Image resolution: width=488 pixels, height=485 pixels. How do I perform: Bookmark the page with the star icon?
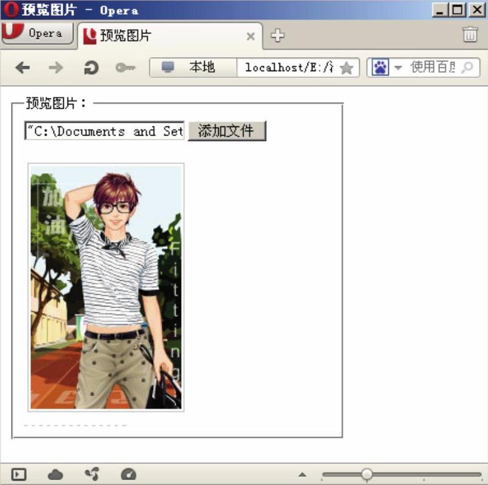coord(346,67)
